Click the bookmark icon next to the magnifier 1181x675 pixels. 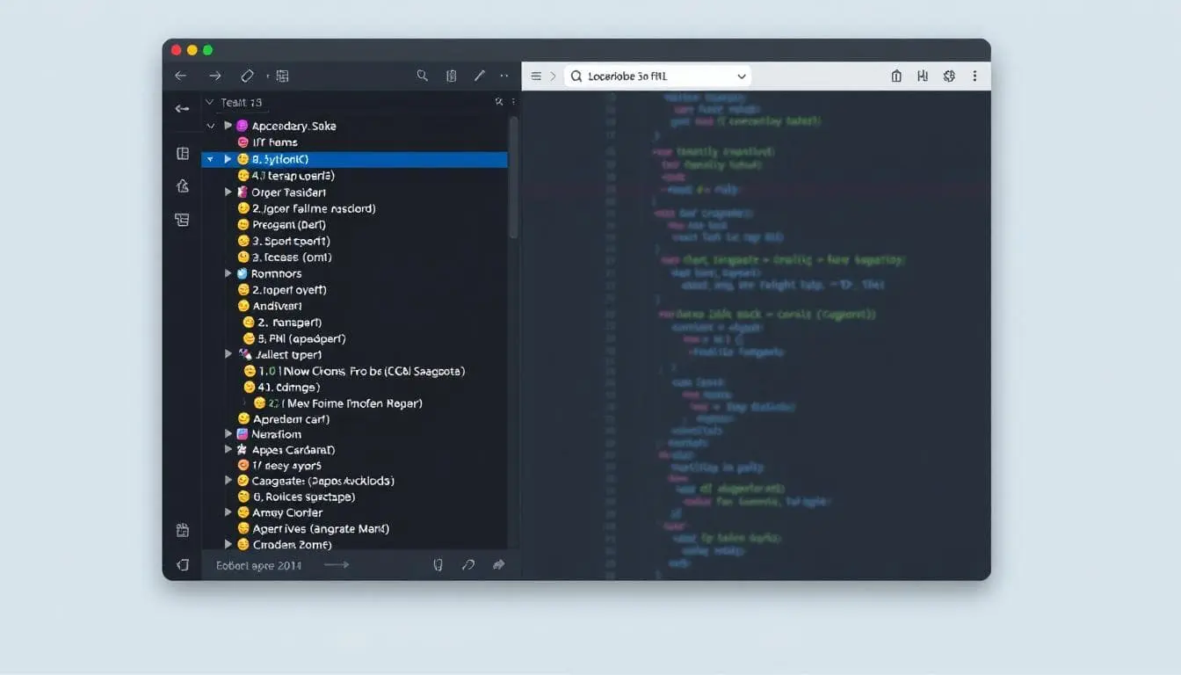(x=452, y=76)
